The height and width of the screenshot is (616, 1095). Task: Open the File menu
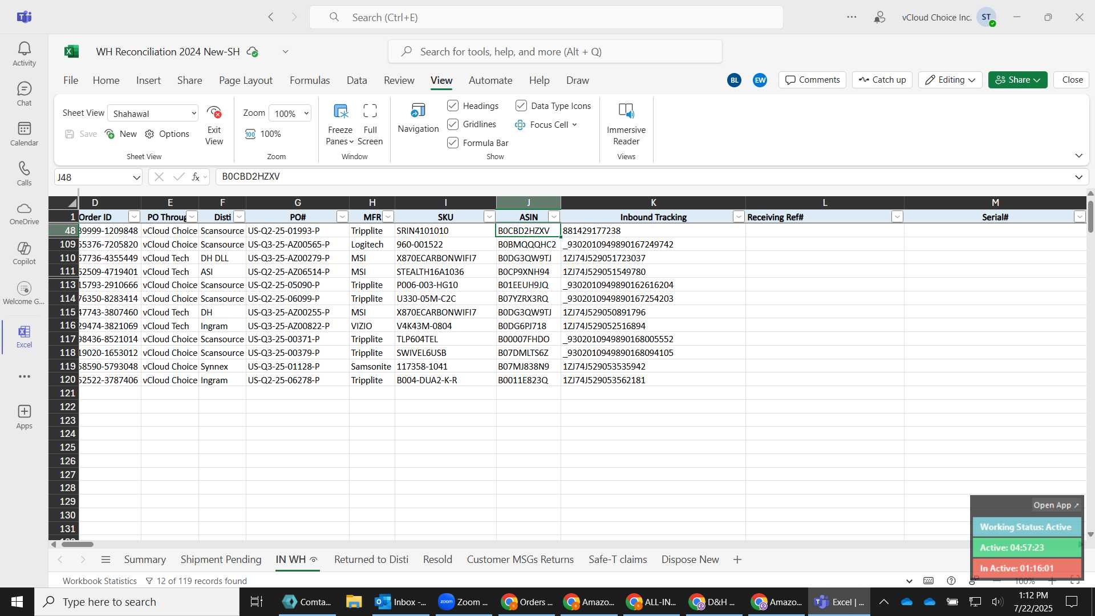click(x=71, y=80)
